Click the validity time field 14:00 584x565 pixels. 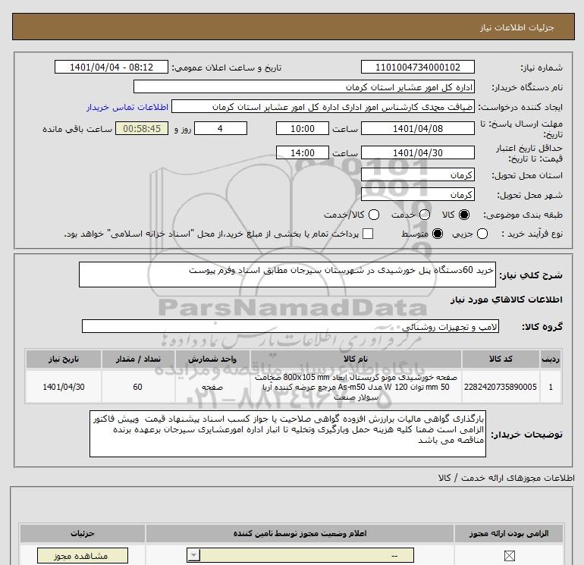click(x=303, y=153)
